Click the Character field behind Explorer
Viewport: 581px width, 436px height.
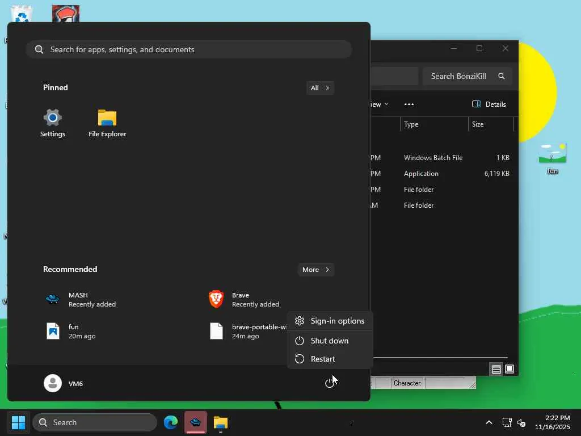click(407, 383)
